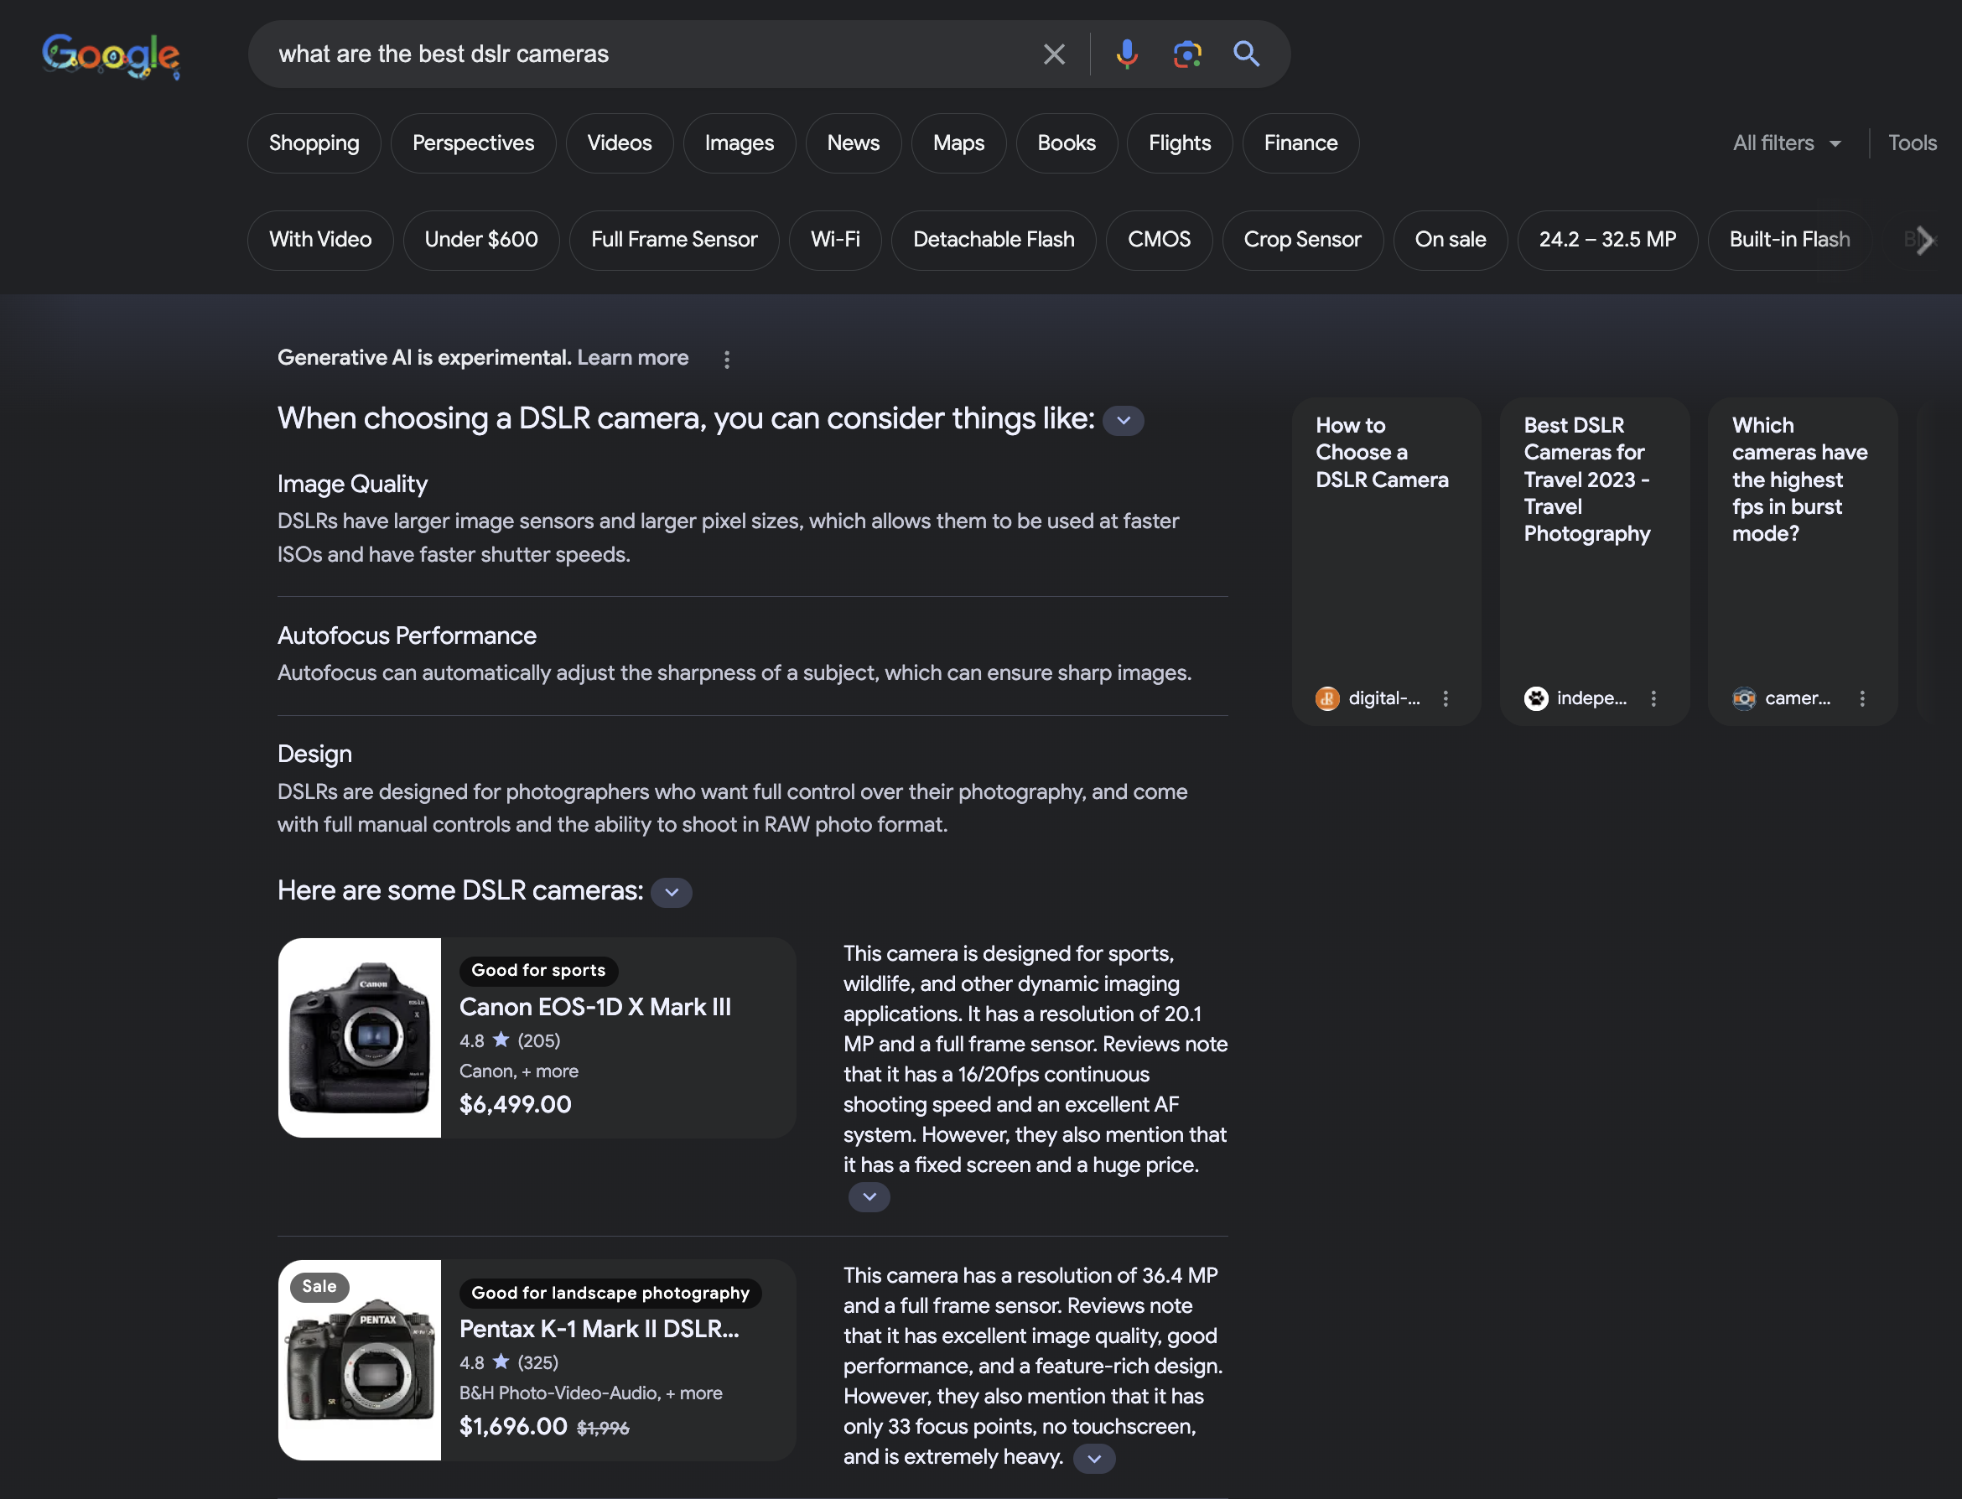Click the Google Lens camera search icon
1962x1499 pixels.
(x=1187, y=54)
